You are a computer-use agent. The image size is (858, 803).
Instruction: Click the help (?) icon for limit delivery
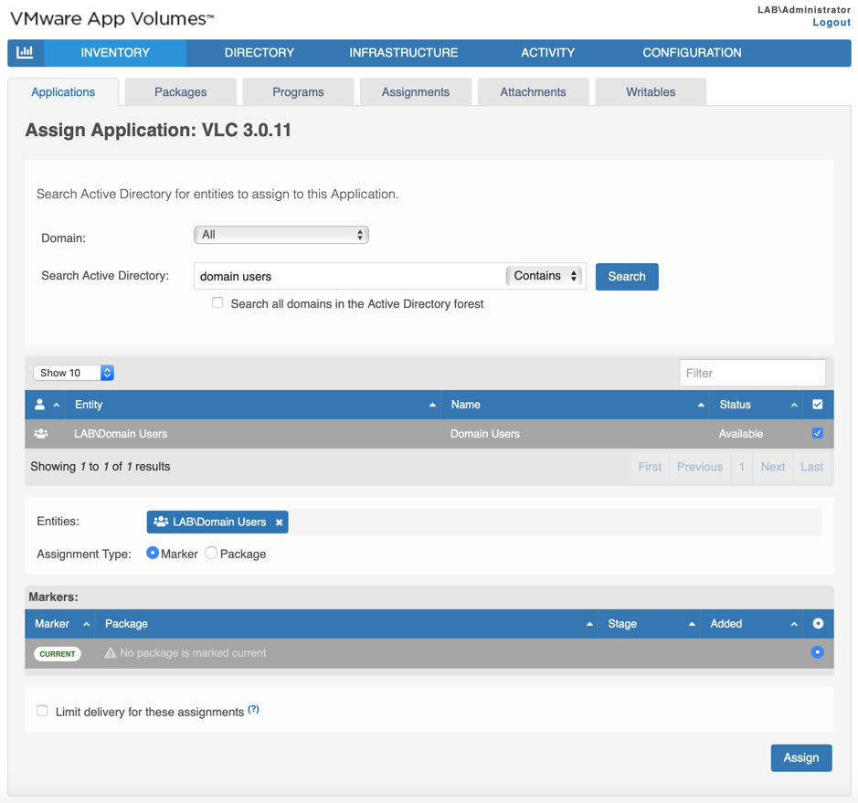tap(254, 710)
